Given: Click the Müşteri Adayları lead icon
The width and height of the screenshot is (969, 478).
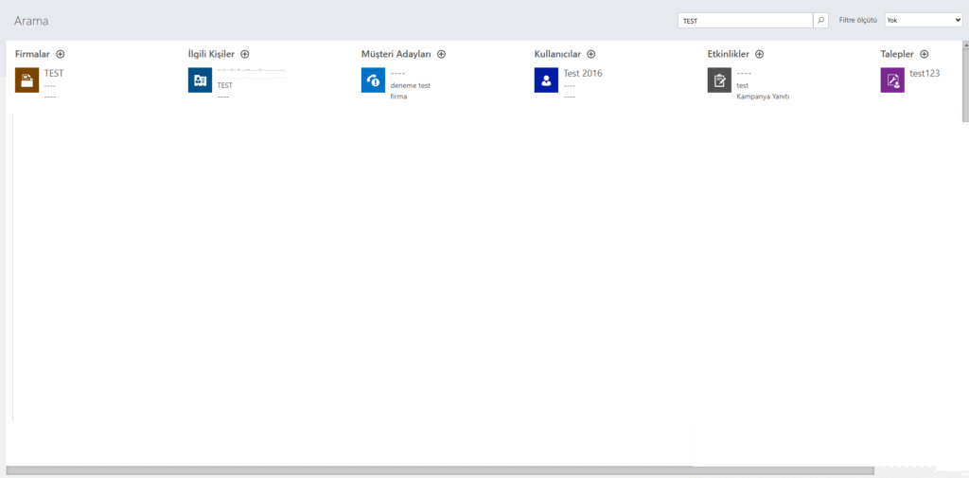Looking at the screenshot, I should coord(373,80).
